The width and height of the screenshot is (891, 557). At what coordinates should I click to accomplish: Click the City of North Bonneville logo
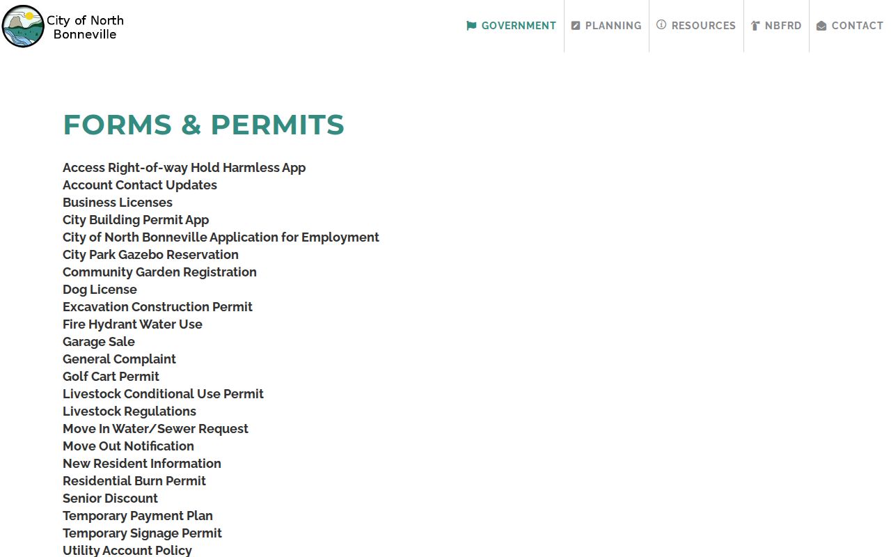tap(63, 26)
